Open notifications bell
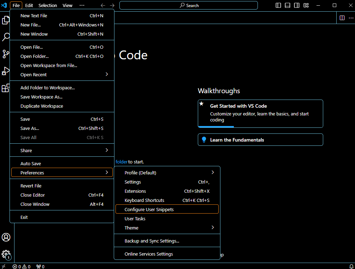Image resolution: width=355 pixels, height=269 pixels. click(351, 267)
